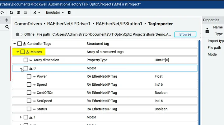
Task: Click the tag icon beside Speed
Action: click(34, 85)
